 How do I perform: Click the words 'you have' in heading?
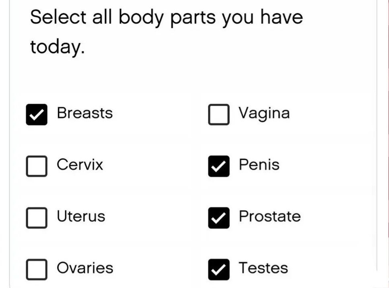click(x=262, y=18)
